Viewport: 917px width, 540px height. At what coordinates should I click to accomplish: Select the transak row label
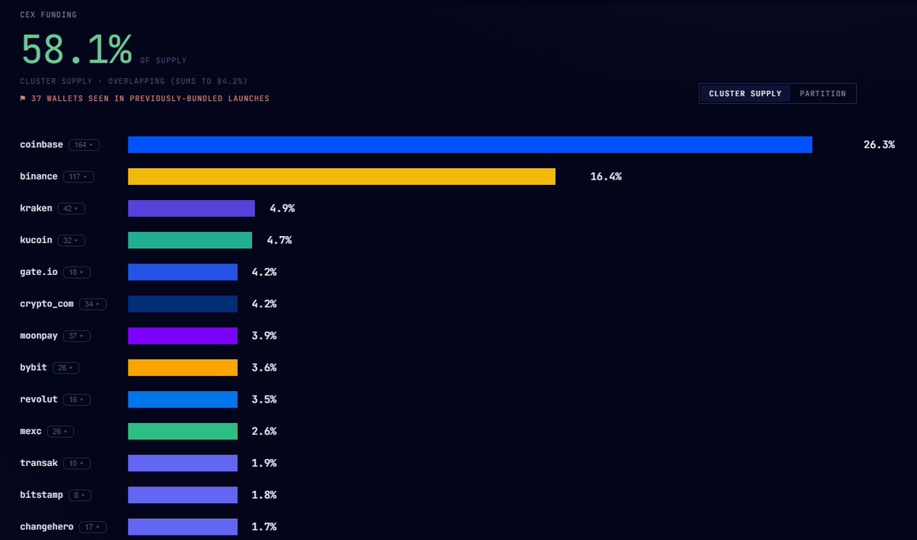39,463
